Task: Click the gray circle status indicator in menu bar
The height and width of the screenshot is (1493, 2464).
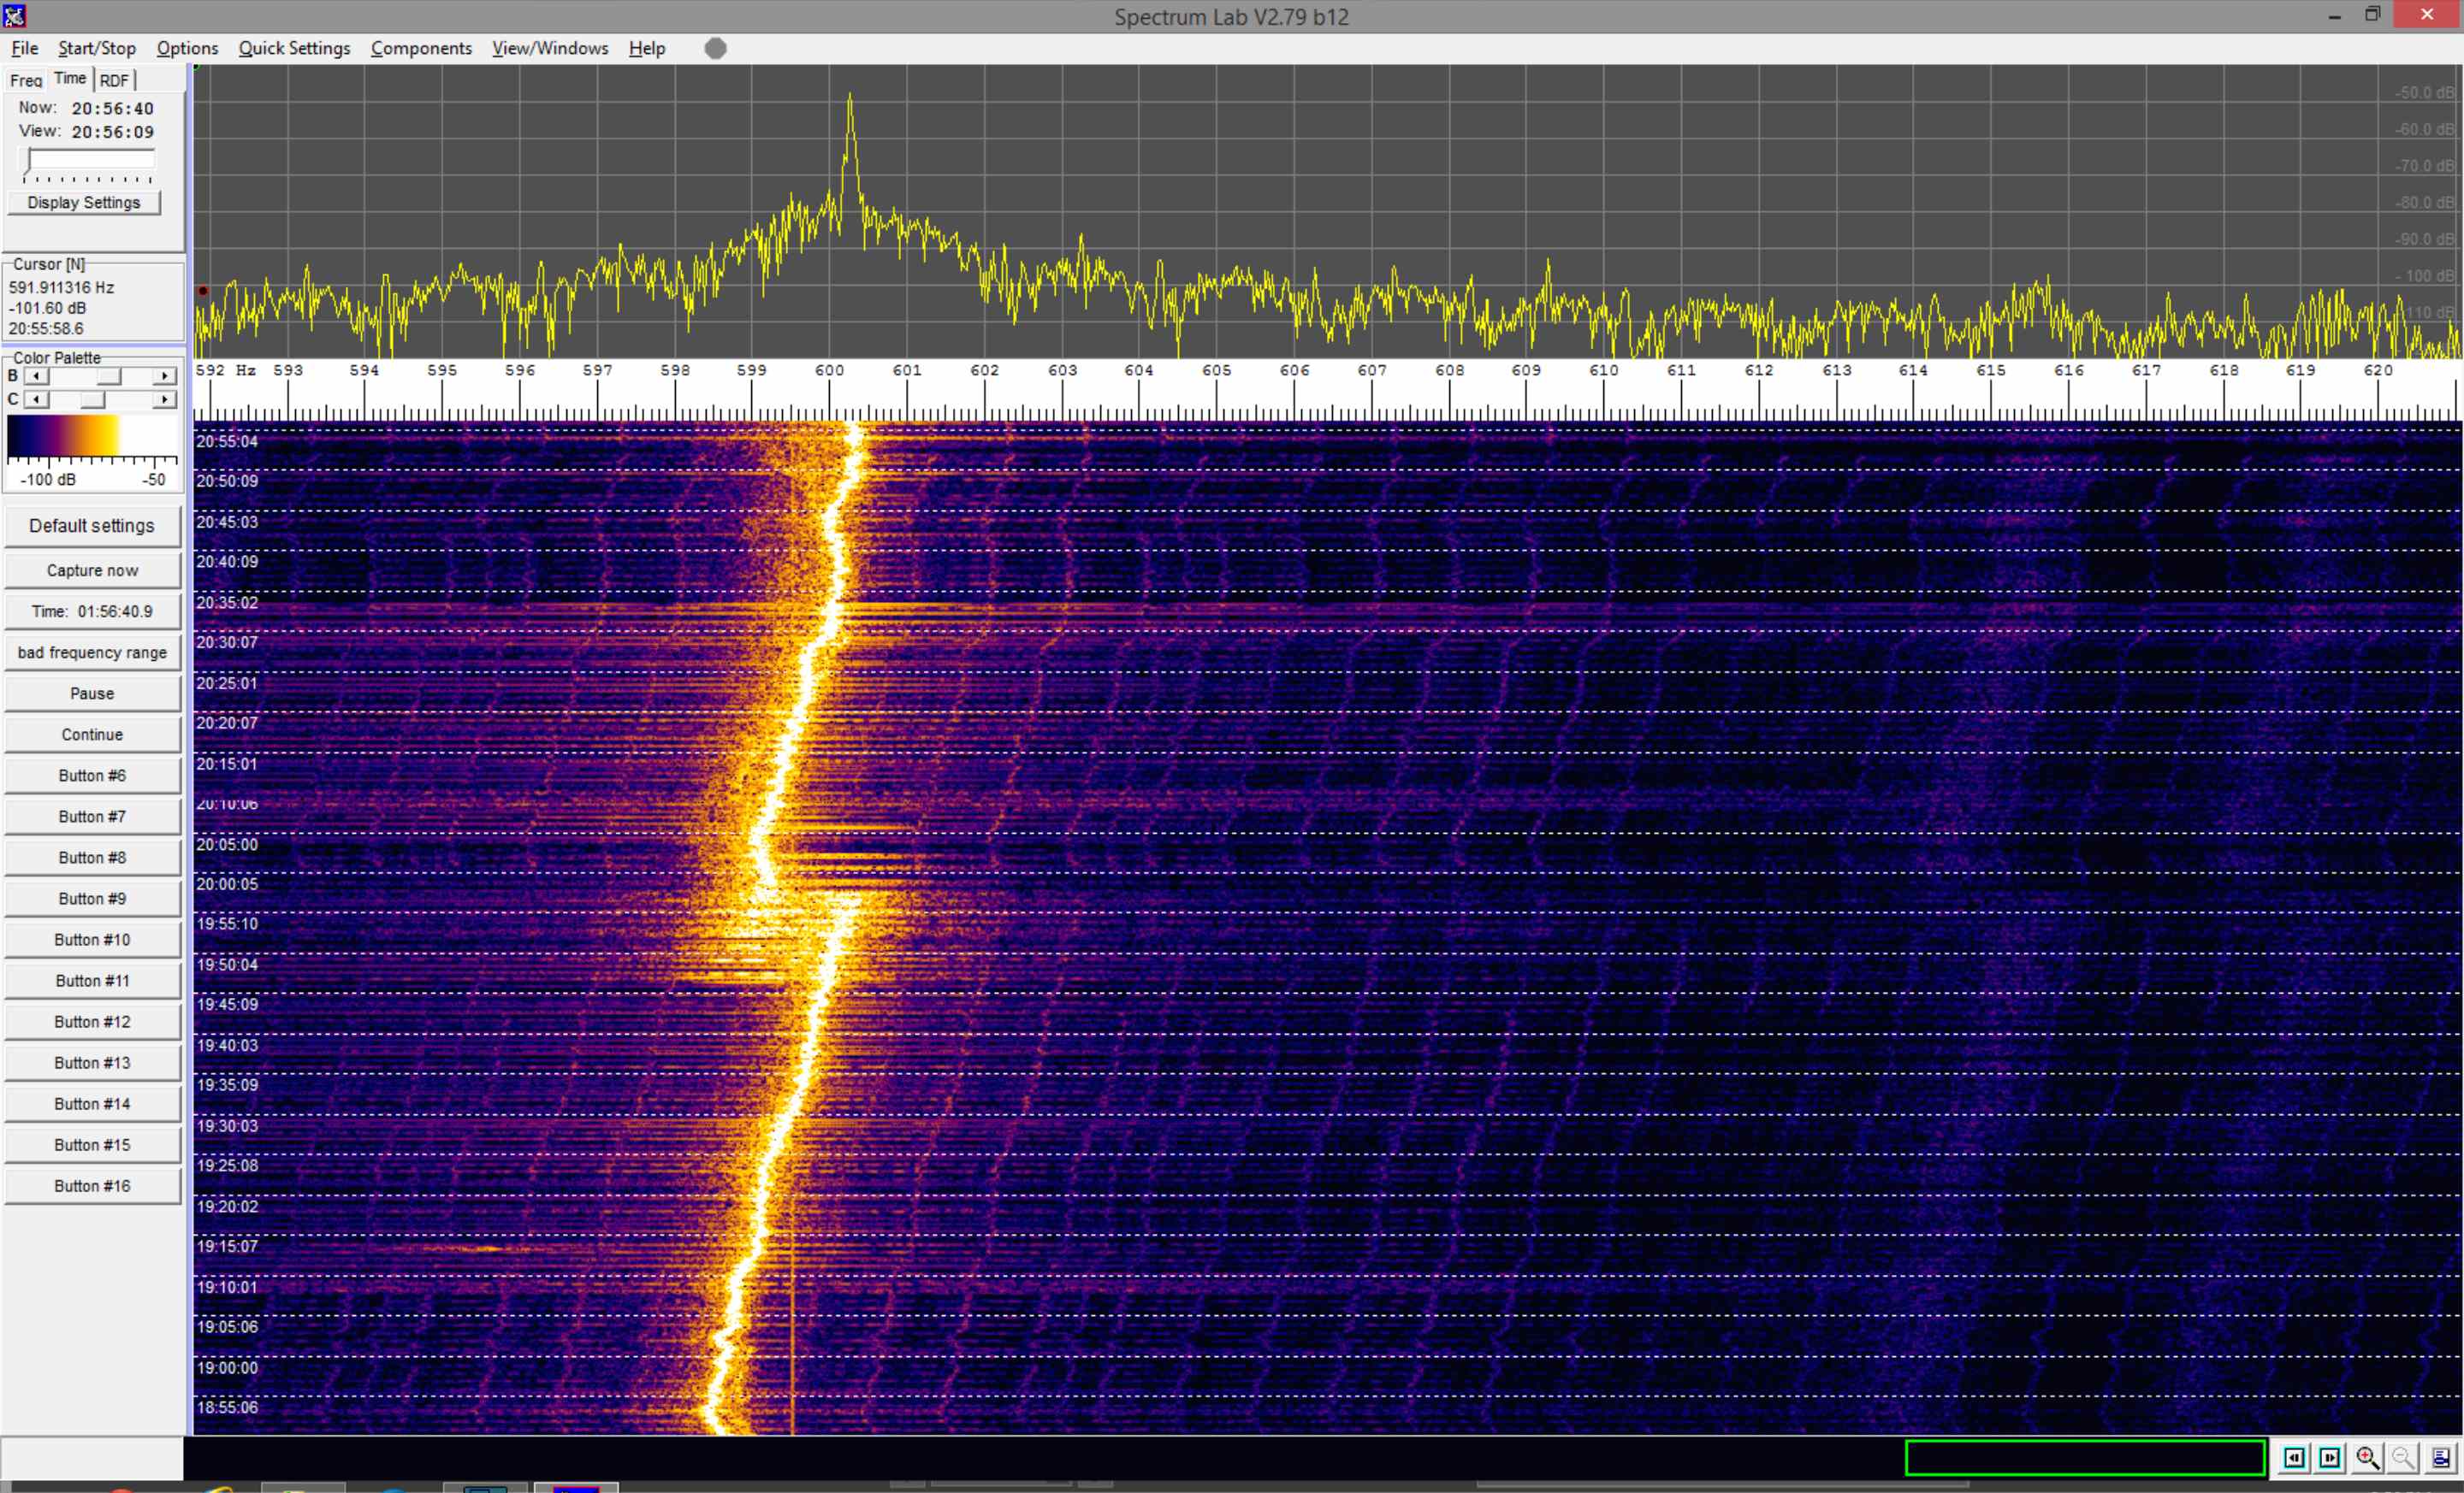Action: [715, 48]
